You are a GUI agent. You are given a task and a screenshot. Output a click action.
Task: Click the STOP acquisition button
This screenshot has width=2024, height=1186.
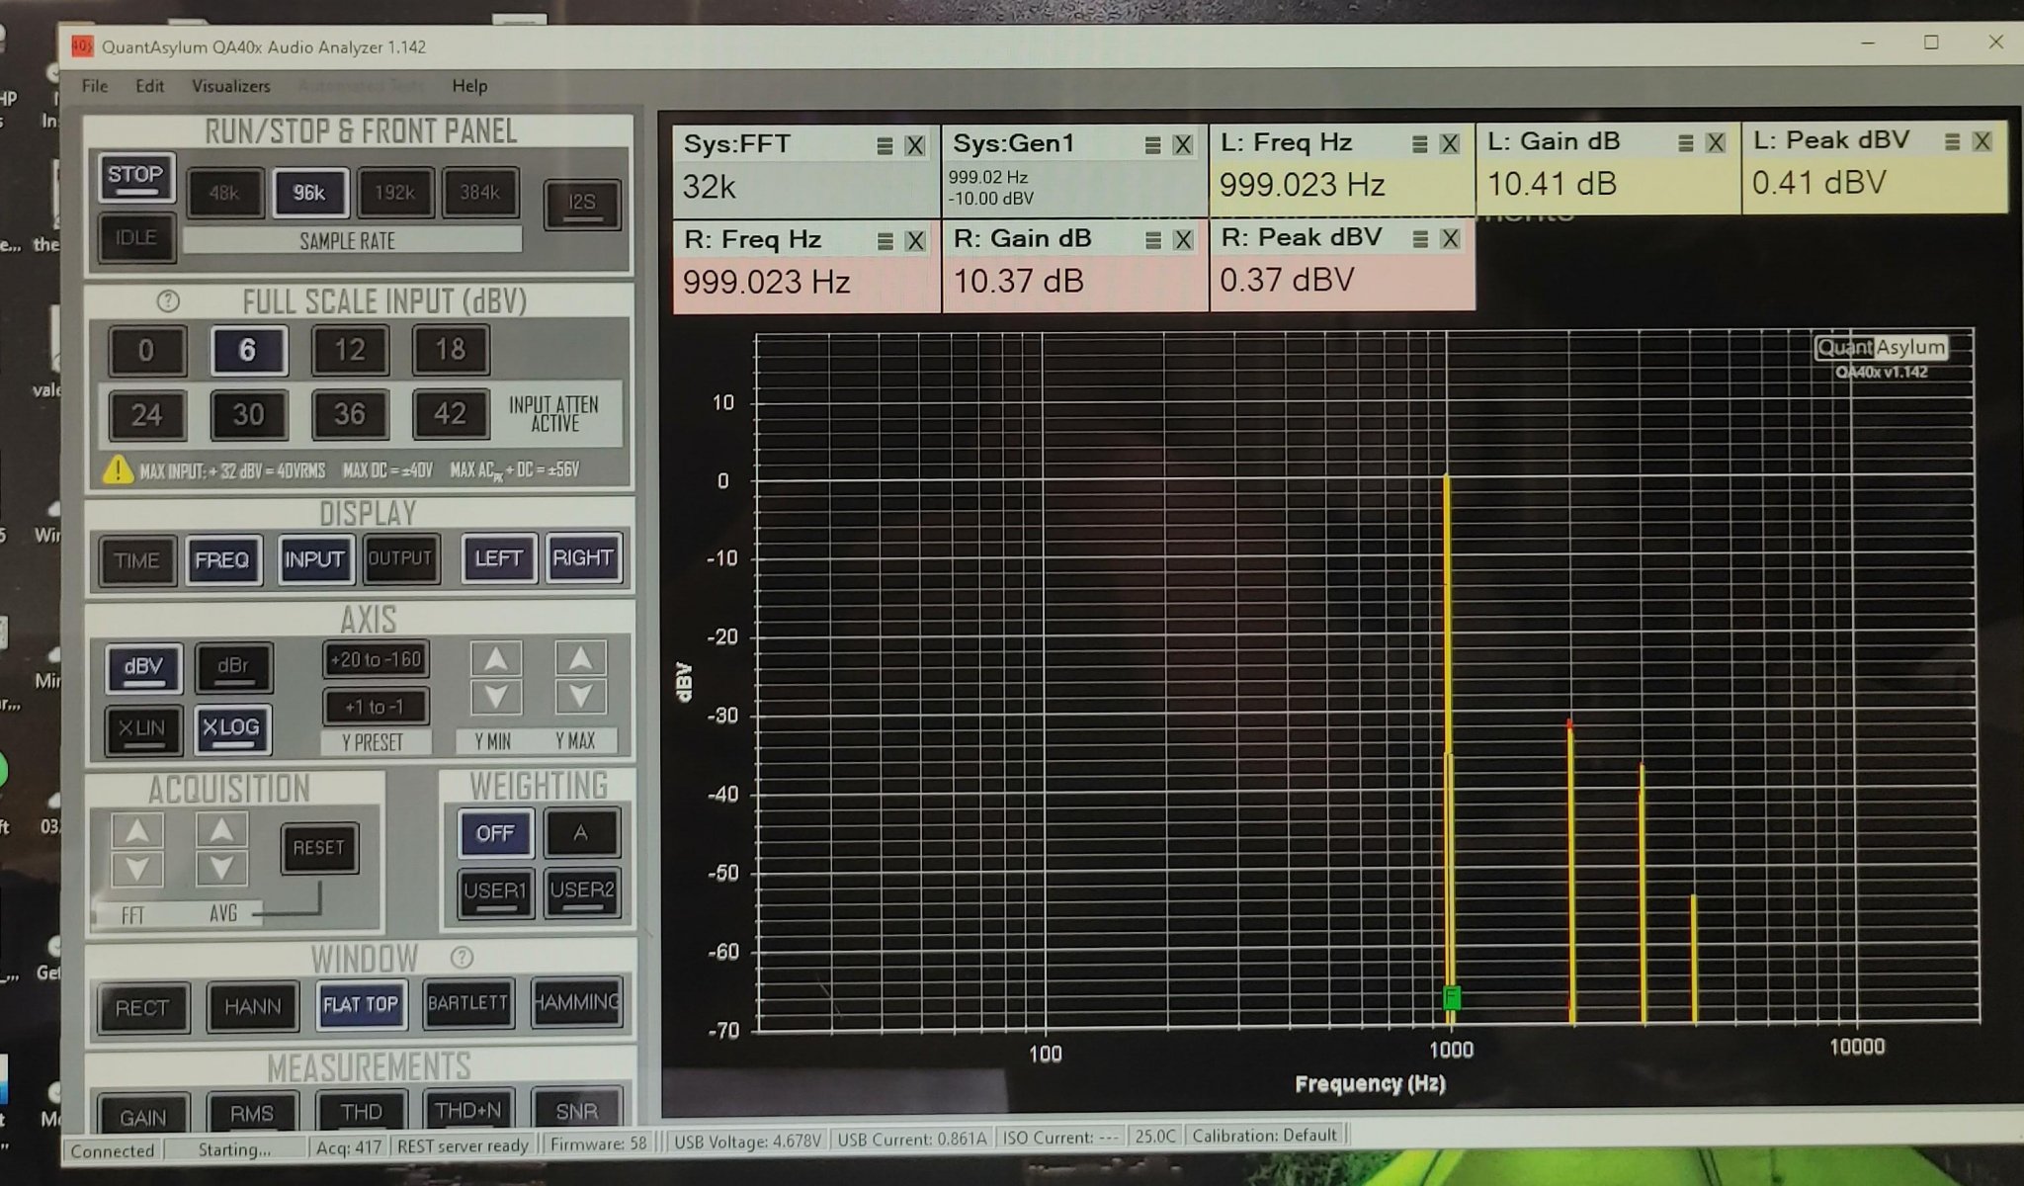[136, 178]
